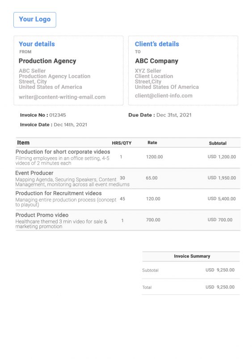Click the Invoice No value 012345
Image resolution: width=252 pixels, height=359 pixels.
[x=58, y=115]
